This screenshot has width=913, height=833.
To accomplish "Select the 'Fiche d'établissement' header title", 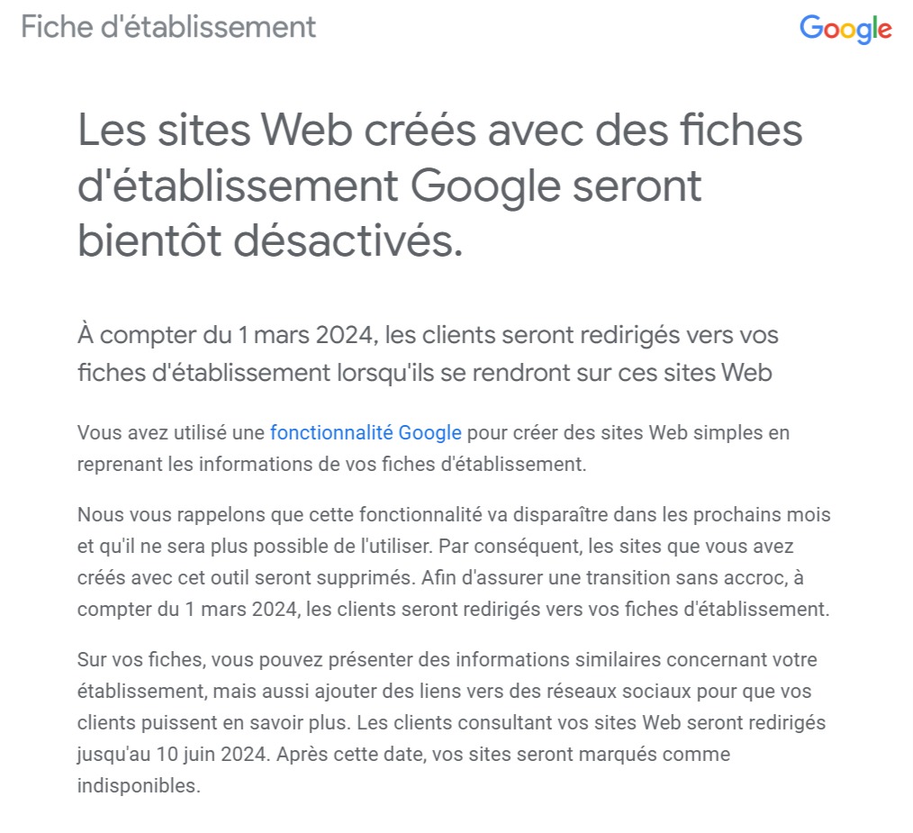I will click(x=168, y=27).
